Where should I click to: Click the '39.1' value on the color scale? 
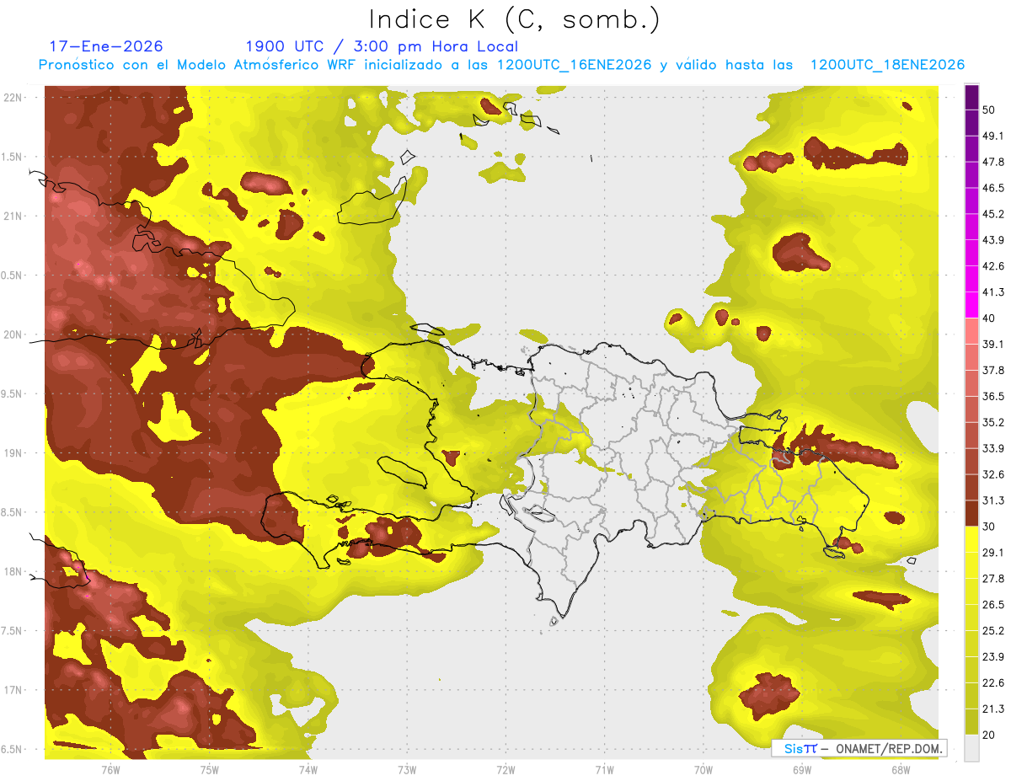pyautogui.click(x=993, y=344)
